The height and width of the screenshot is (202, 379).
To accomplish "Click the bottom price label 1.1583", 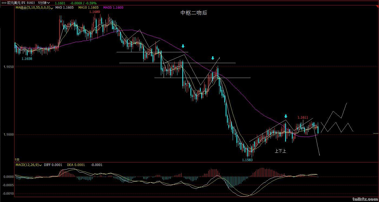I will [x=247, y=160].
